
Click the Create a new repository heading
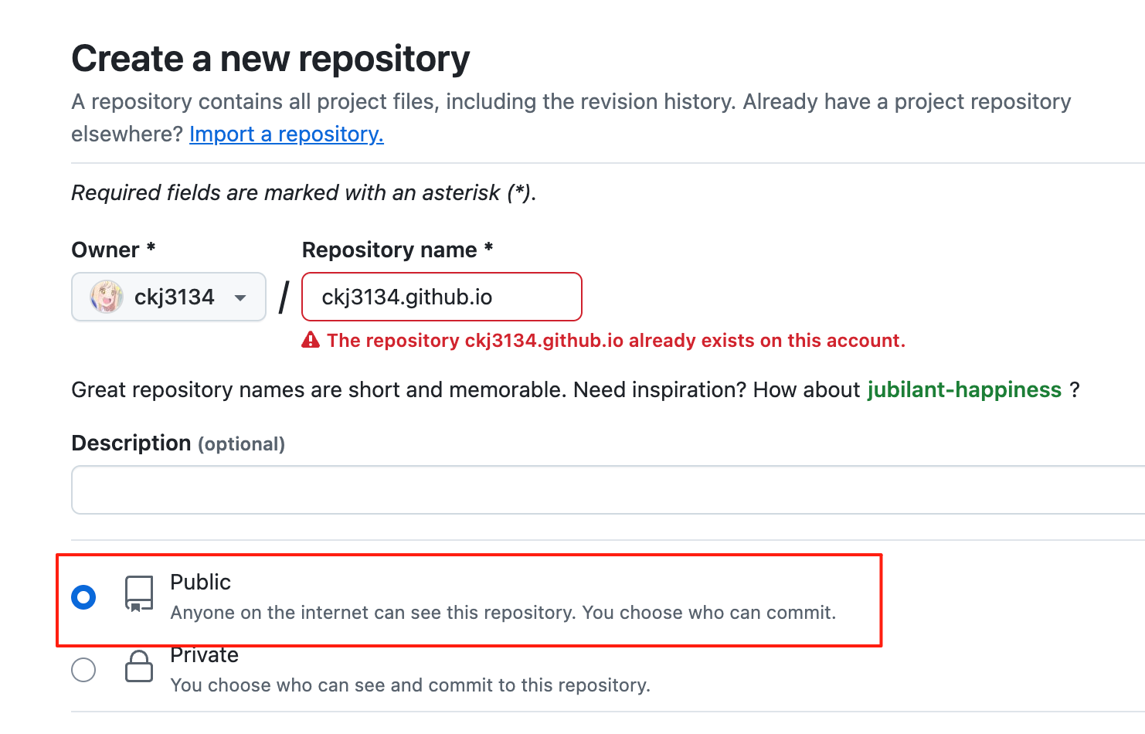point(270,59)
